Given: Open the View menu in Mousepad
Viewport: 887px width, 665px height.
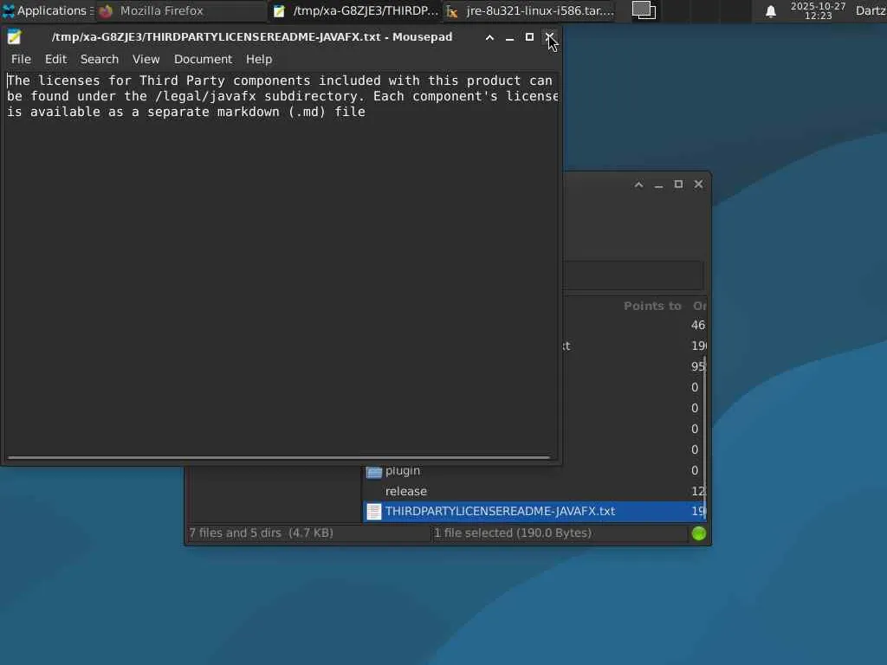Looking at the screenshot, I should coord(146,59).
